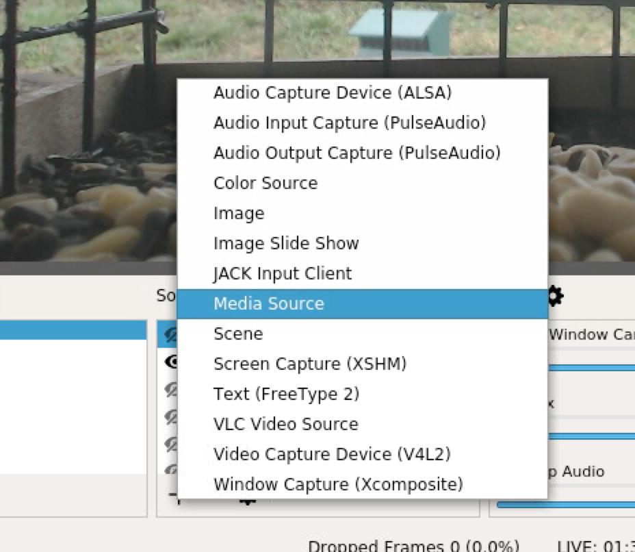Hide the source with the open eye icon
Screen dimensions: 635x552
170,362
